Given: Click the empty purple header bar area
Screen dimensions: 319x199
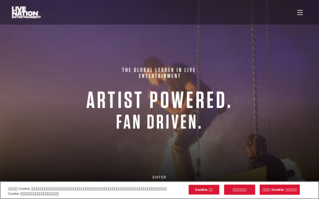Looking at the screenshot, I should (163, 12).
